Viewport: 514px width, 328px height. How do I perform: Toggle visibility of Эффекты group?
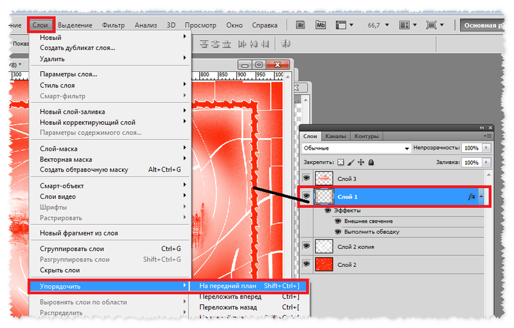point(328,210)
